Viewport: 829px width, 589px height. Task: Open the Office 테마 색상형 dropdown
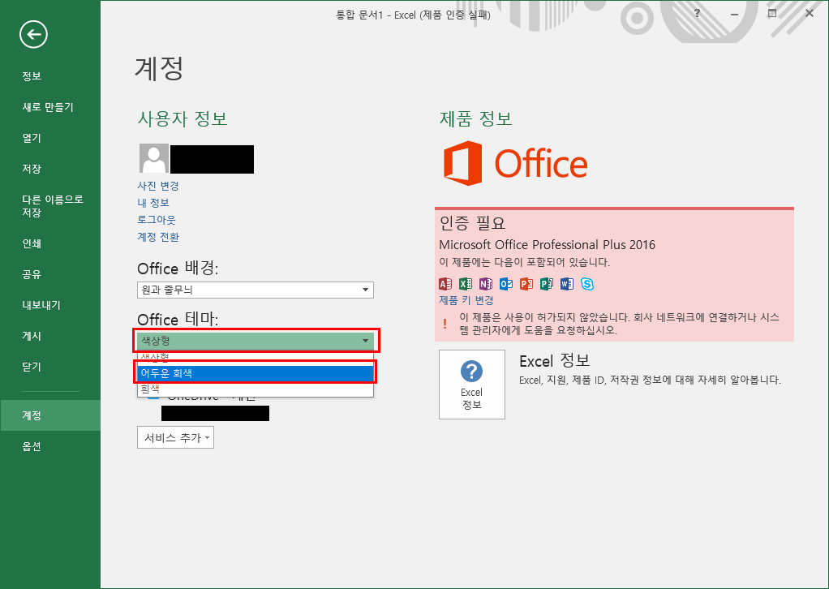pos(256,341)
